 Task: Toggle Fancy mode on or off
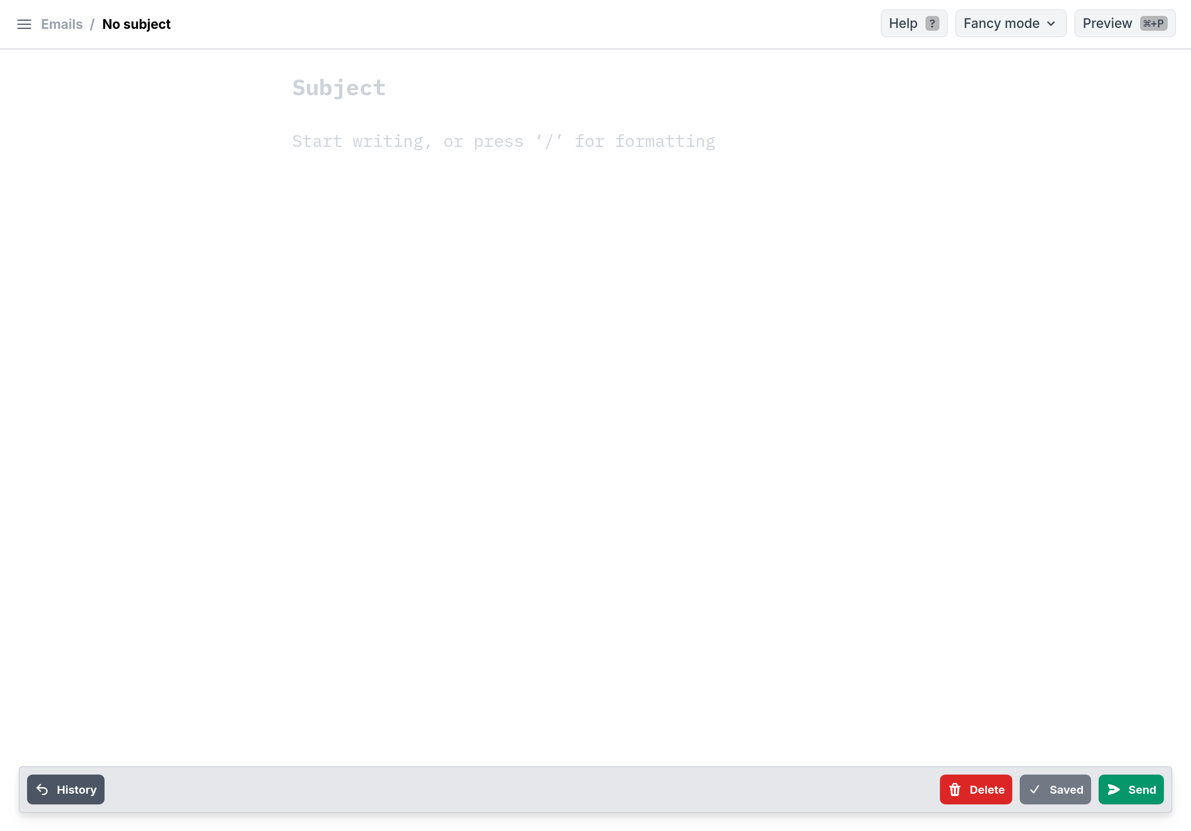(1008, 23)
